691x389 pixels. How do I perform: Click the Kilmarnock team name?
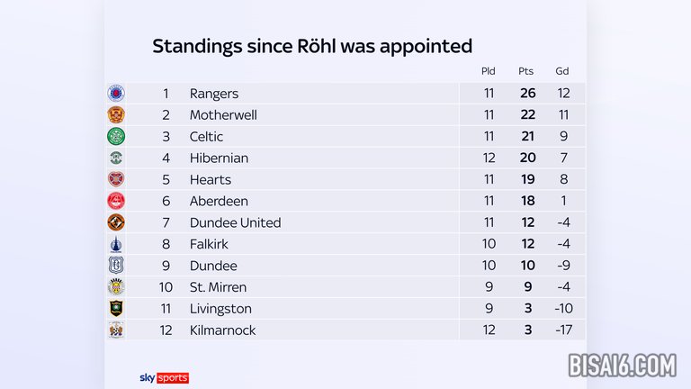[222, 330]
